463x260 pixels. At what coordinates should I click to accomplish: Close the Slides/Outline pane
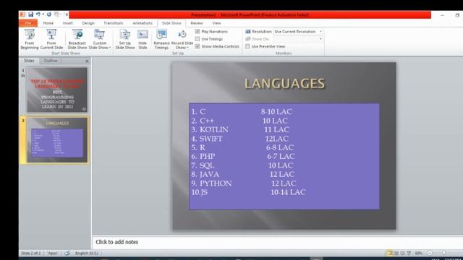point(87,61)
